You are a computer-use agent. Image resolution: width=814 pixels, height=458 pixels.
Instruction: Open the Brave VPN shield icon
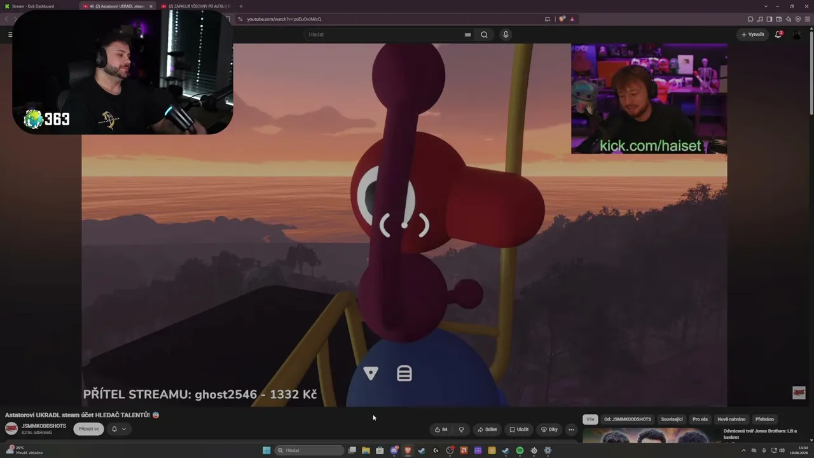tap(798, 19)
